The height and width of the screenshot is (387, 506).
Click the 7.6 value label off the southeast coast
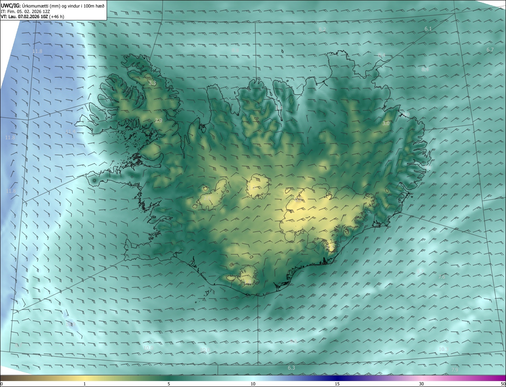[x=442, y=277]
